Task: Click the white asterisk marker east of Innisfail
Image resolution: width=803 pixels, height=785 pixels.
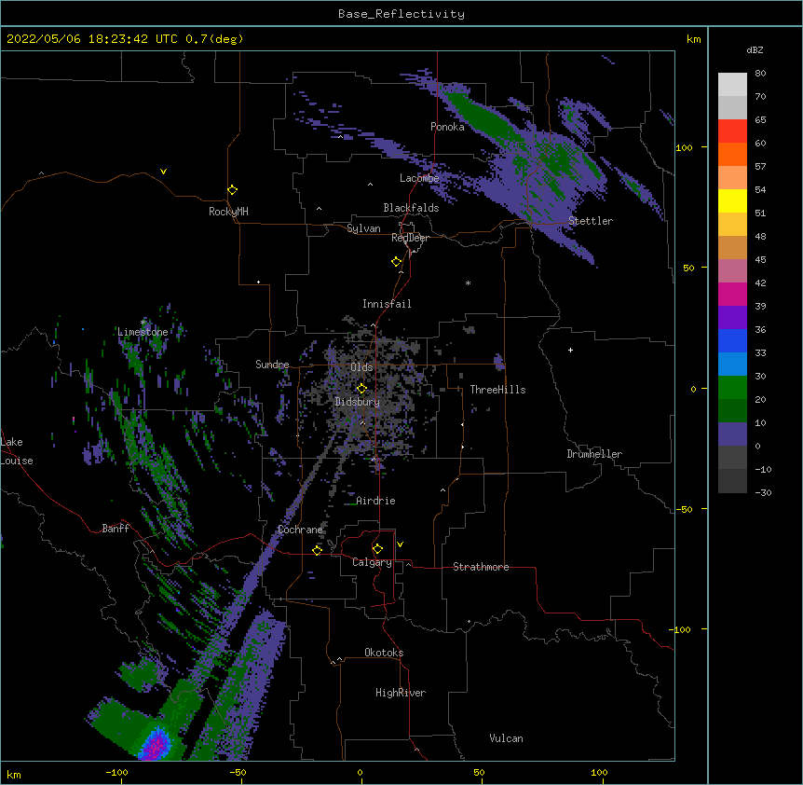Action: (x=468, y=283)
